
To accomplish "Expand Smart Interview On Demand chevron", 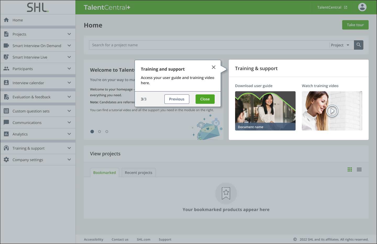I will (x=69, y=46).
